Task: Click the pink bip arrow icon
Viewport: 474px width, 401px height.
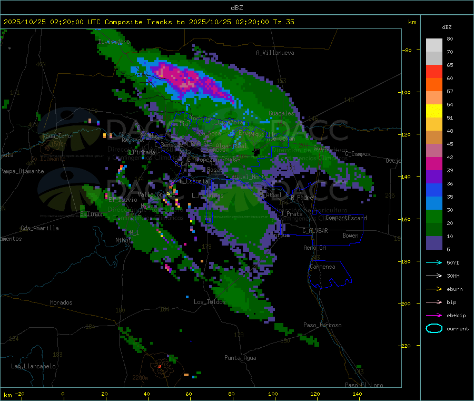Action: click(434, 302)
